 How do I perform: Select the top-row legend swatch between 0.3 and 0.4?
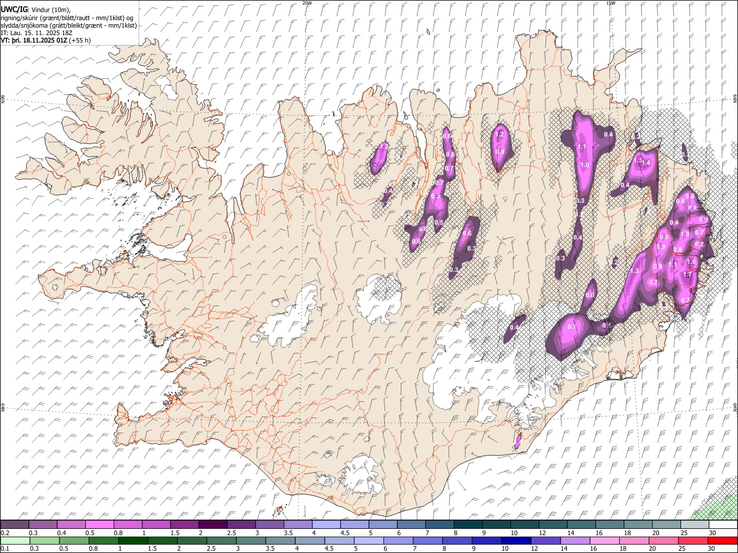[x=43, y=524]
